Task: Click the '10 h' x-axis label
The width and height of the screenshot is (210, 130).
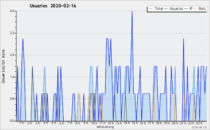Action: tap(94, 123)
